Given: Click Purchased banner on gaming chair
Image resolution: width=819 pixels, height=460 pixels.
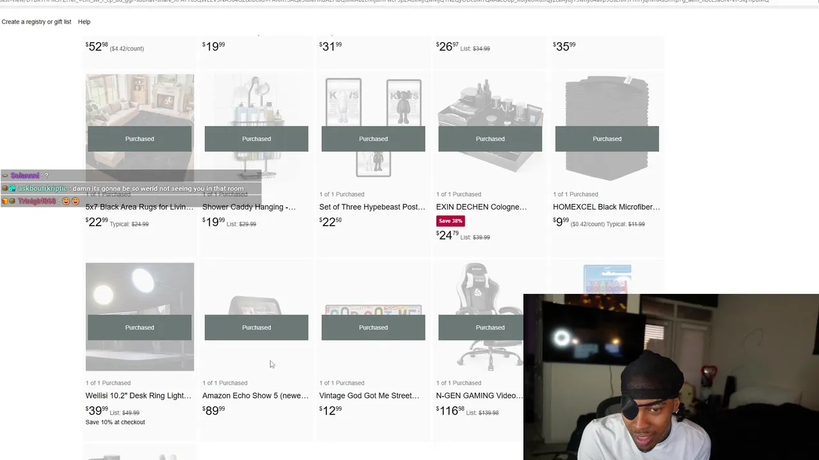Looking at the screenshot, I should (x=481, y=327).
